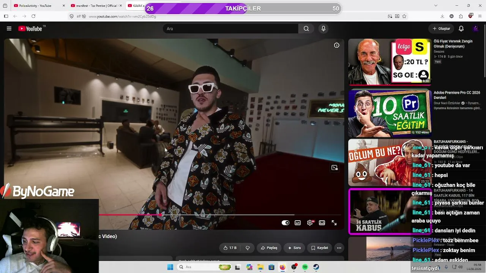Select the KAVAK browser tab
Viewport: 486px width, 273px height.
(135, 6)
